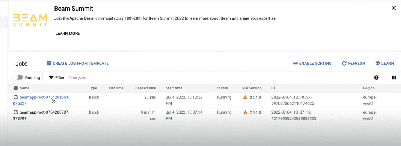The width and height of the screenshot is (401, 146).
Task: Click the Beam Summit banner title
Action: [74, 9]
